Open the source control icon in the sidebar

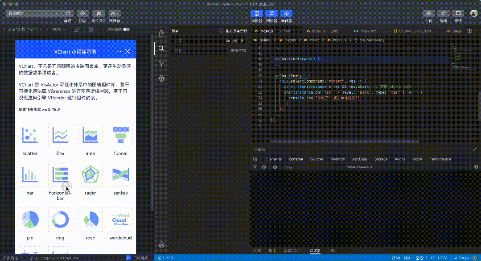[161, 63]
